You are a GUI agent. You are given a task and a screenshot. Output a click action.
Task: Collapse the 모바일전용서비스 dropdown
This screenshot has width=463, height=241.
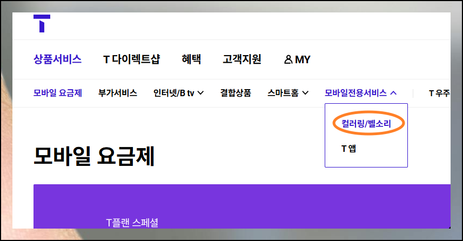pos(360,93)
